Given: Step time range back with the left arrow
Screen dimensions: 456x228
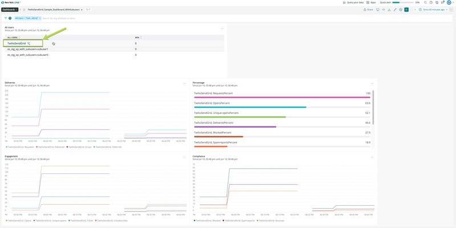Looking at the screenshot, I should pos(415,10).
